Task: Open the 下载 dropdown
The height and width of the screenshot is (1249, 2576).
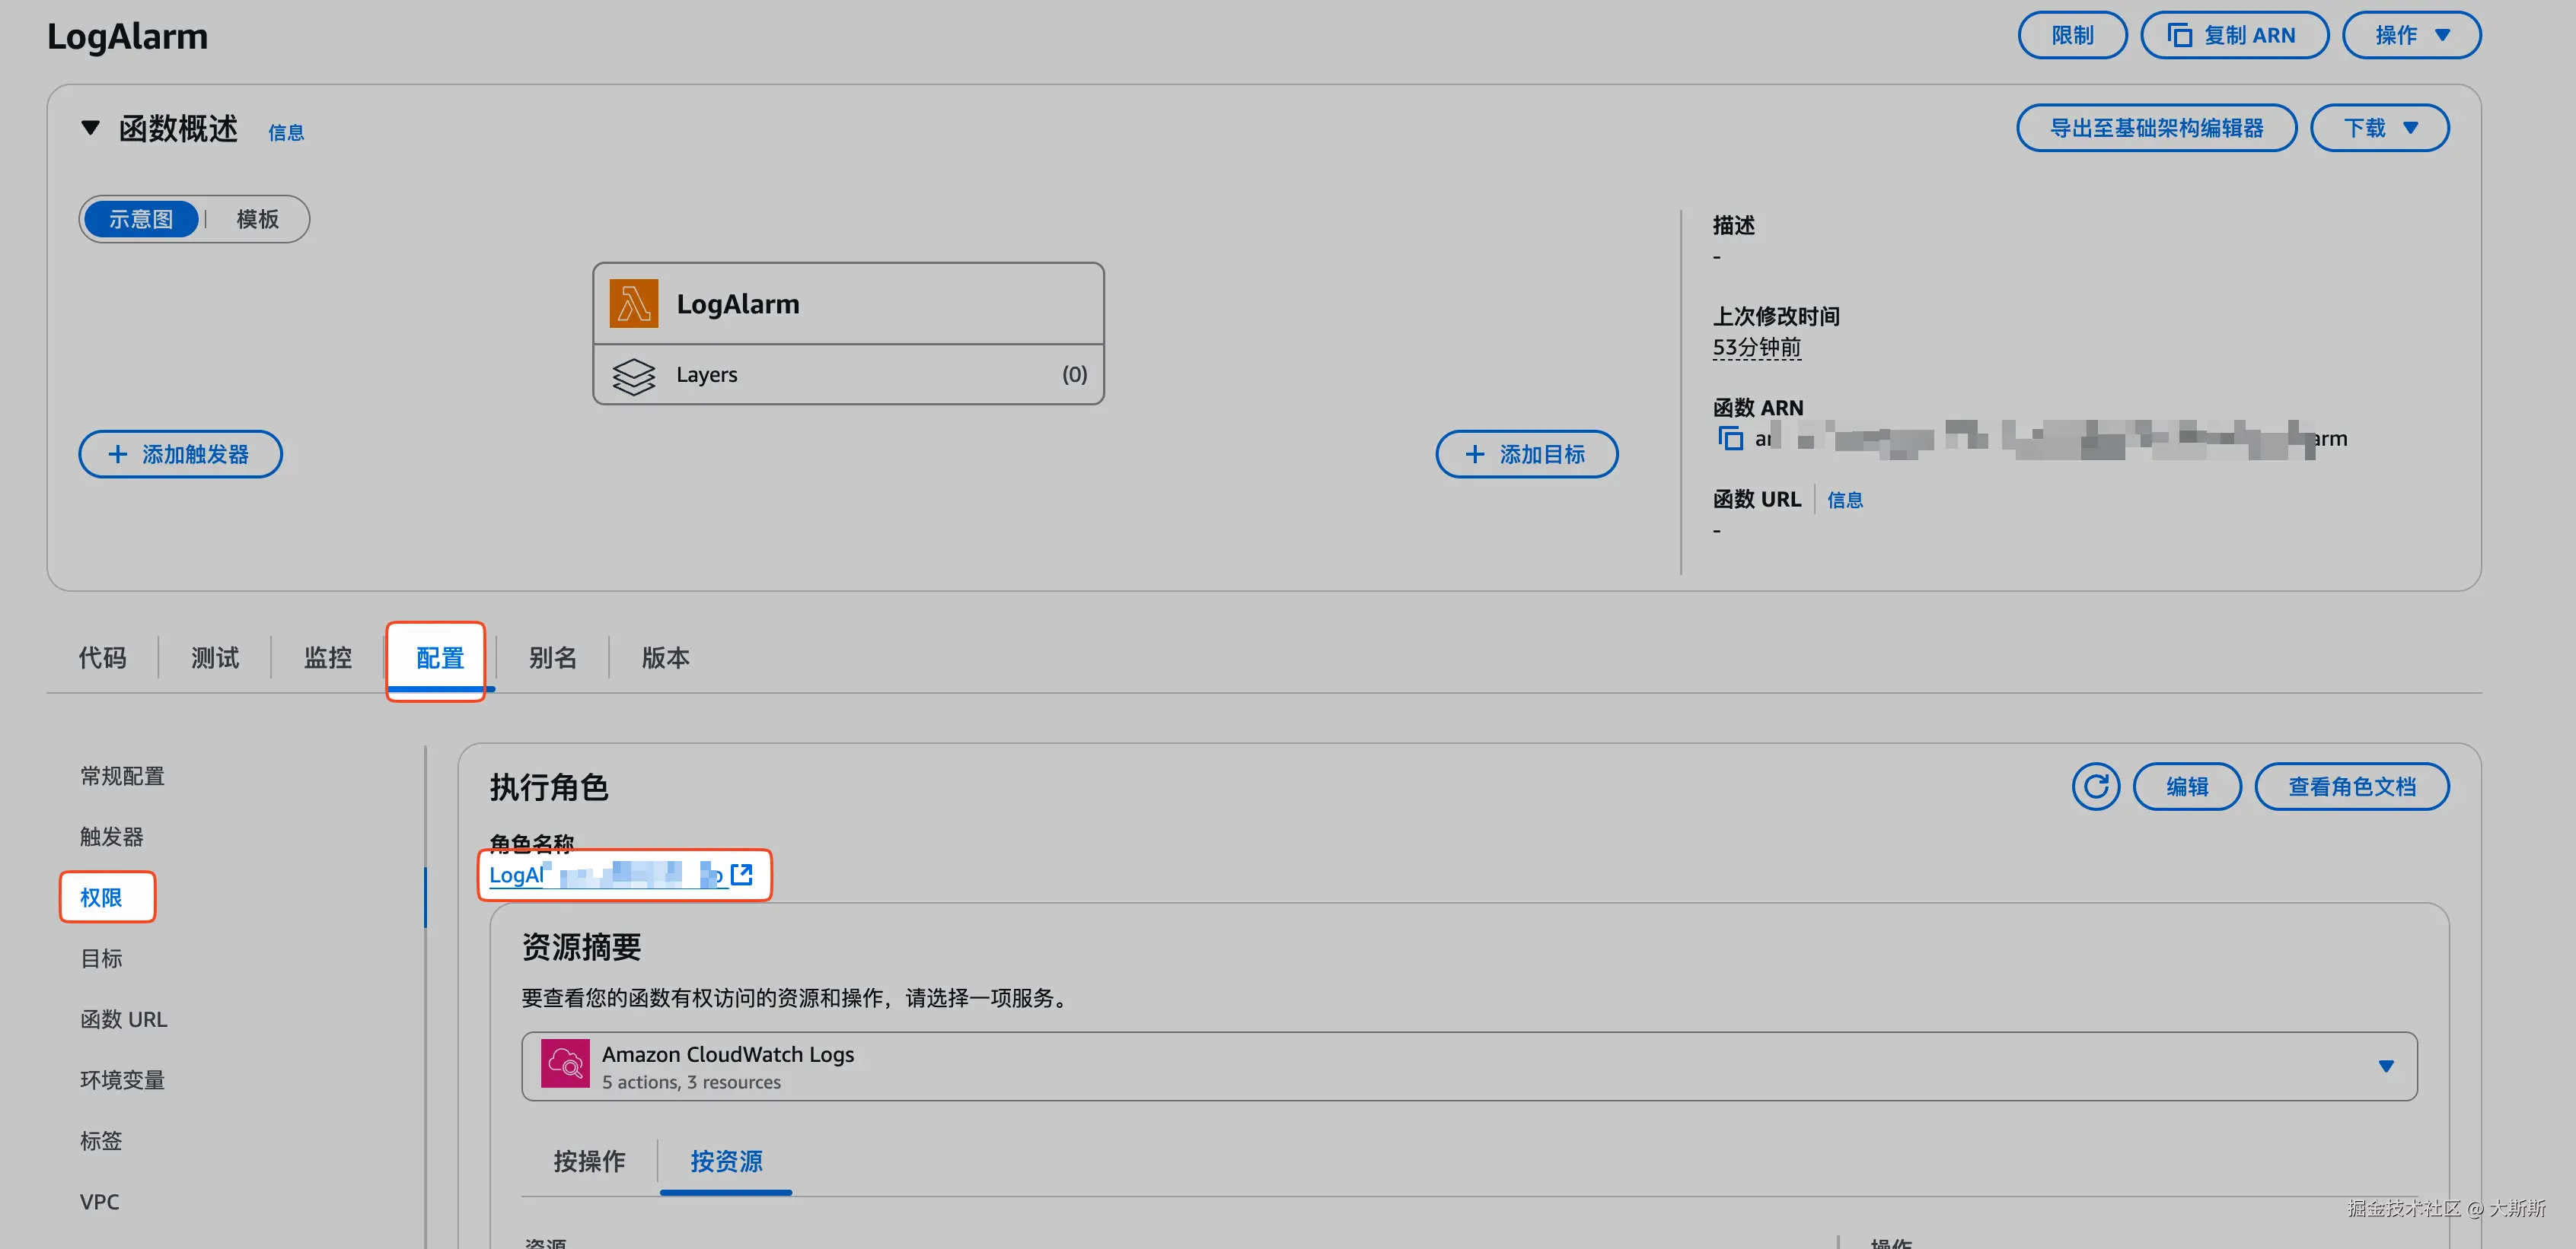Action: (2379, 128)
